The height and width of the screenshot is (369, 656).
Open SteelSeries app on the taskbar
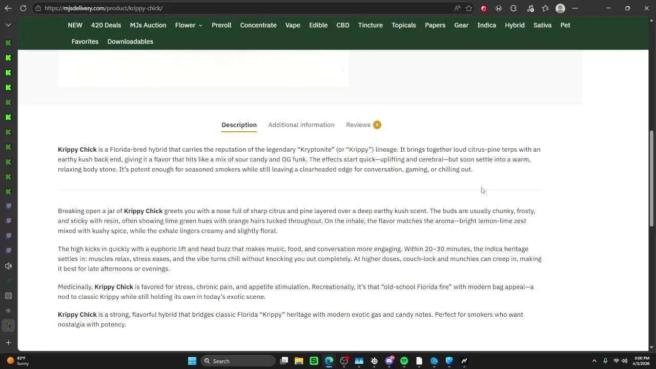374,361
